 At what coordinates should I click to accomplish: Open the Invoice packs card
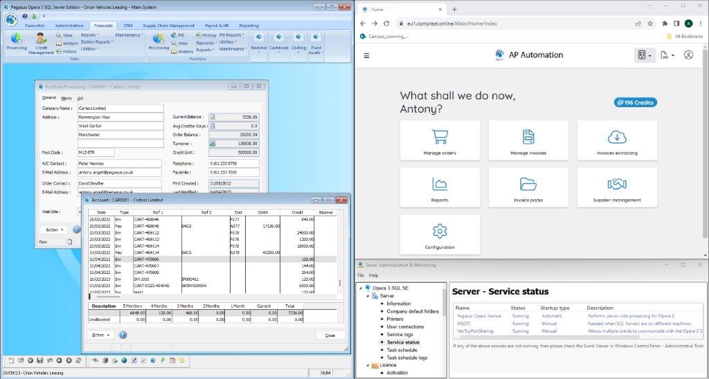[x=528, y=187]
